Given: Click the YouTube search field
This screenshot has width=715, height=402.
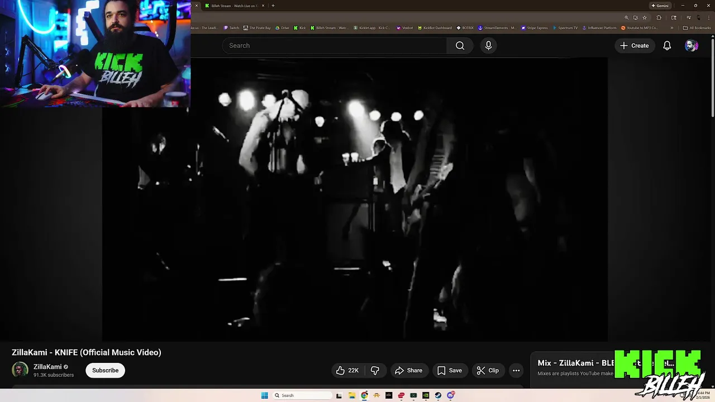Looking at the screenshot, I should pyautogui.click(x=334, y=46).
